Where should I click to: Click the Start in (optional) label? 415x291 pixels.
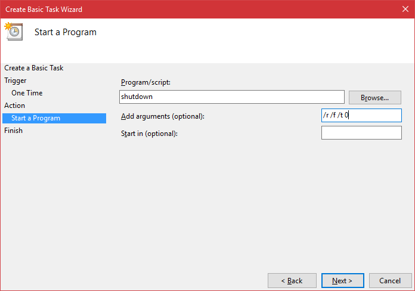coord(149,134)
